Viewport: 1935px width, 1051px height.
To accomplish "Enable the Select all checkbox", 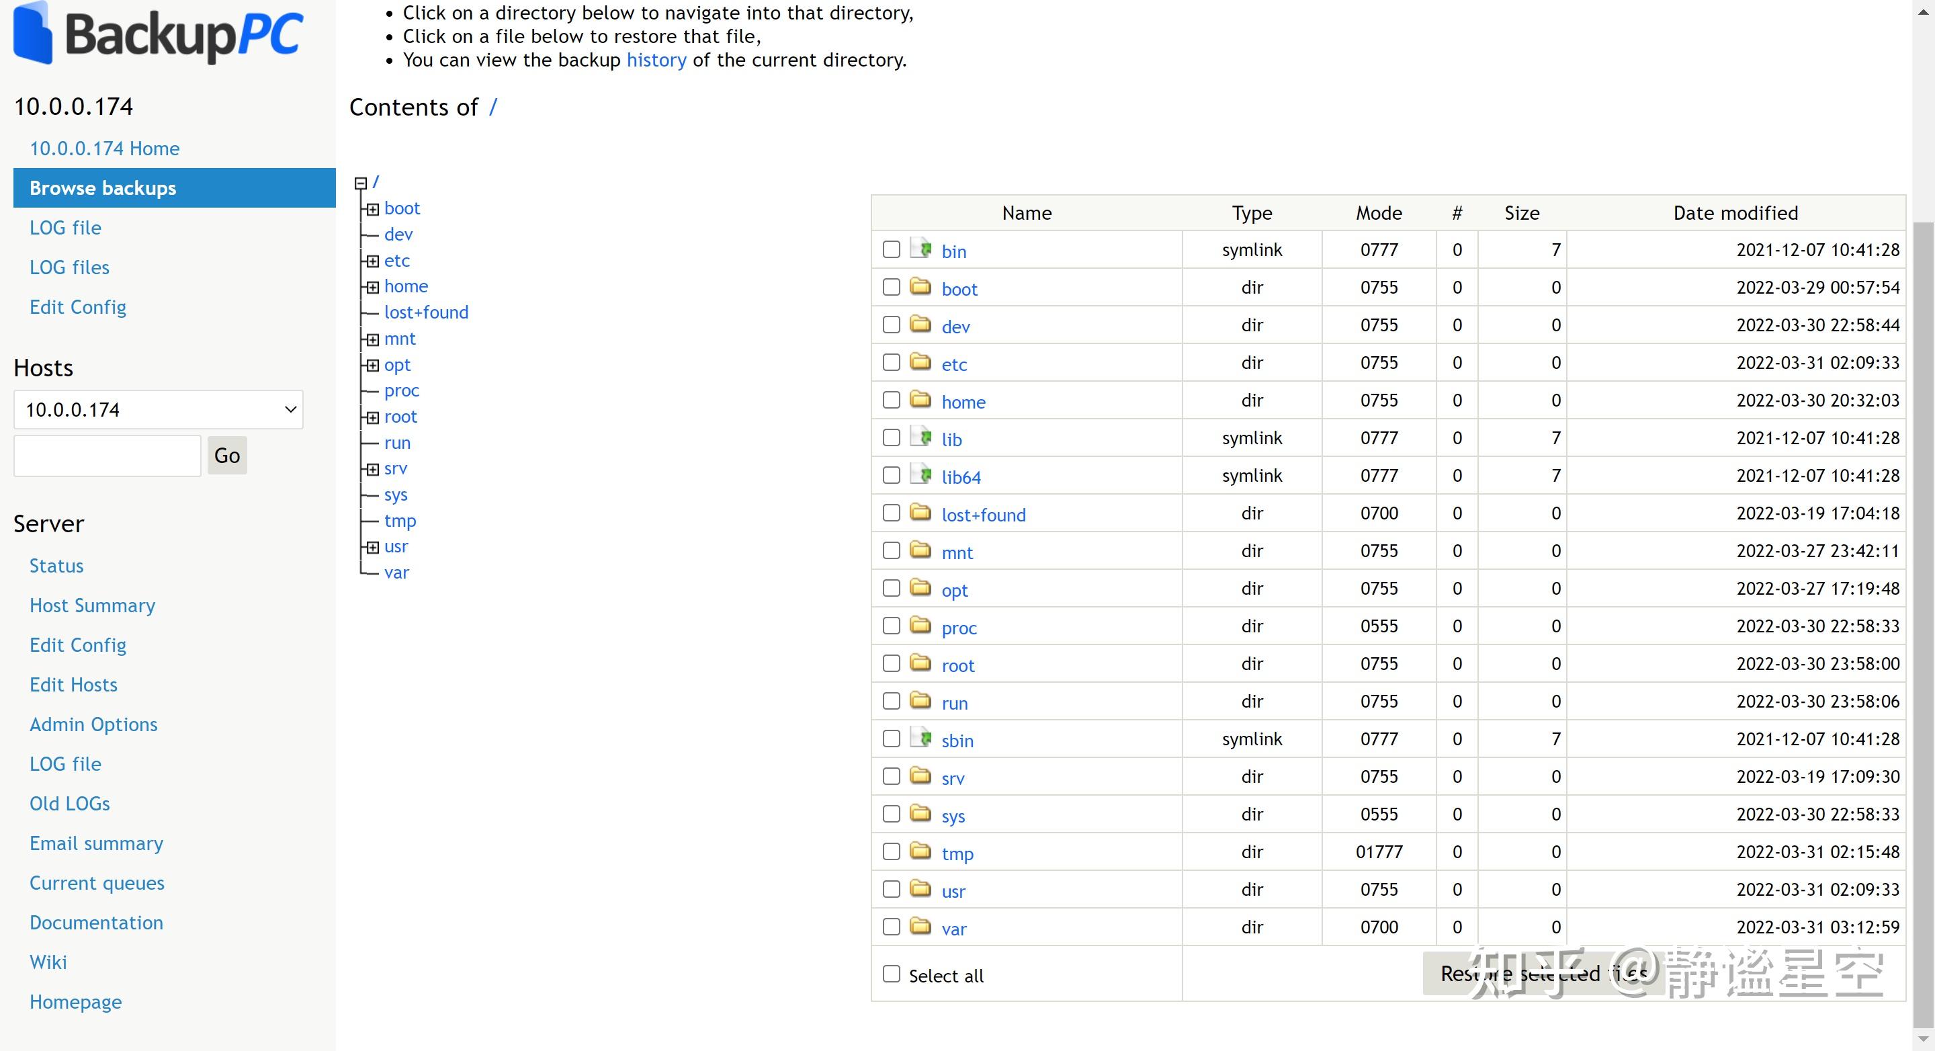I will pos(891,974).
